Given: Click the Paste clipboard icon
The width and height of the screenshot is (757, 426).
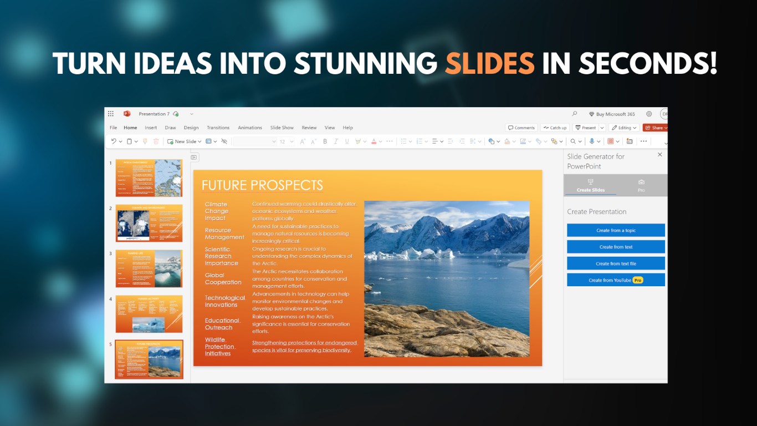Looking at the screenshot, I should point(129,141).
